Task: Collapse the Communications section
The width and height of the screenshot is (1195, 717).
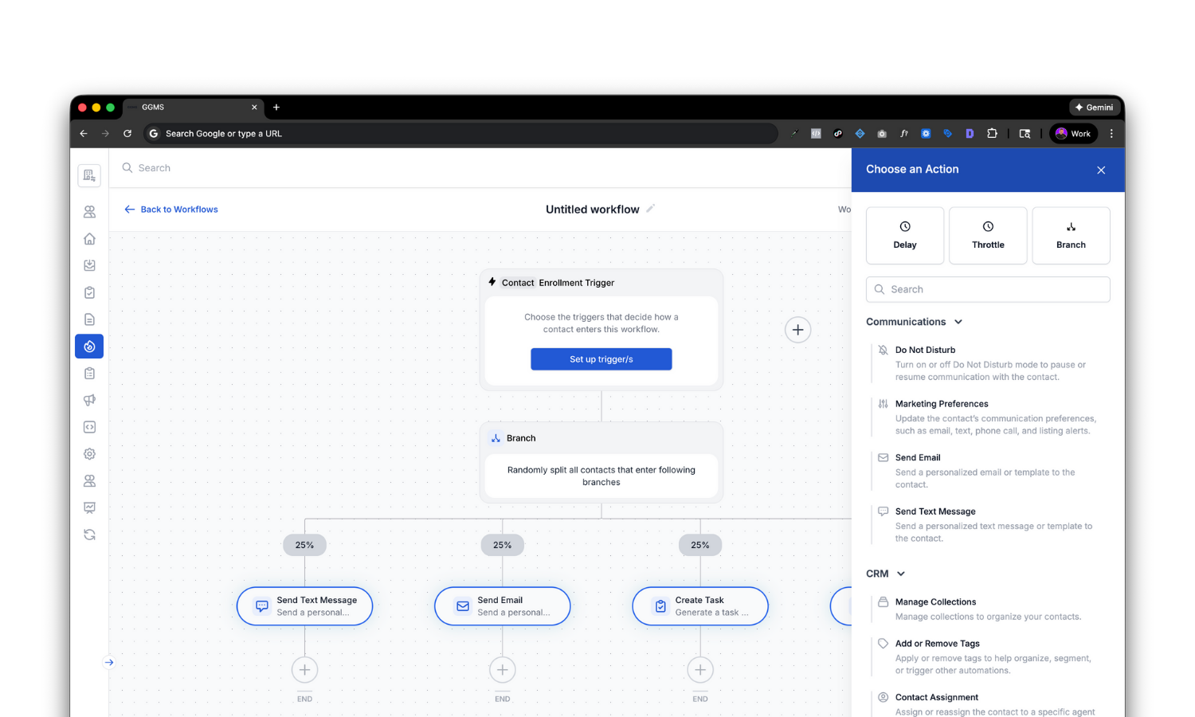Action: pyautogui.click(x=958, y=322)
